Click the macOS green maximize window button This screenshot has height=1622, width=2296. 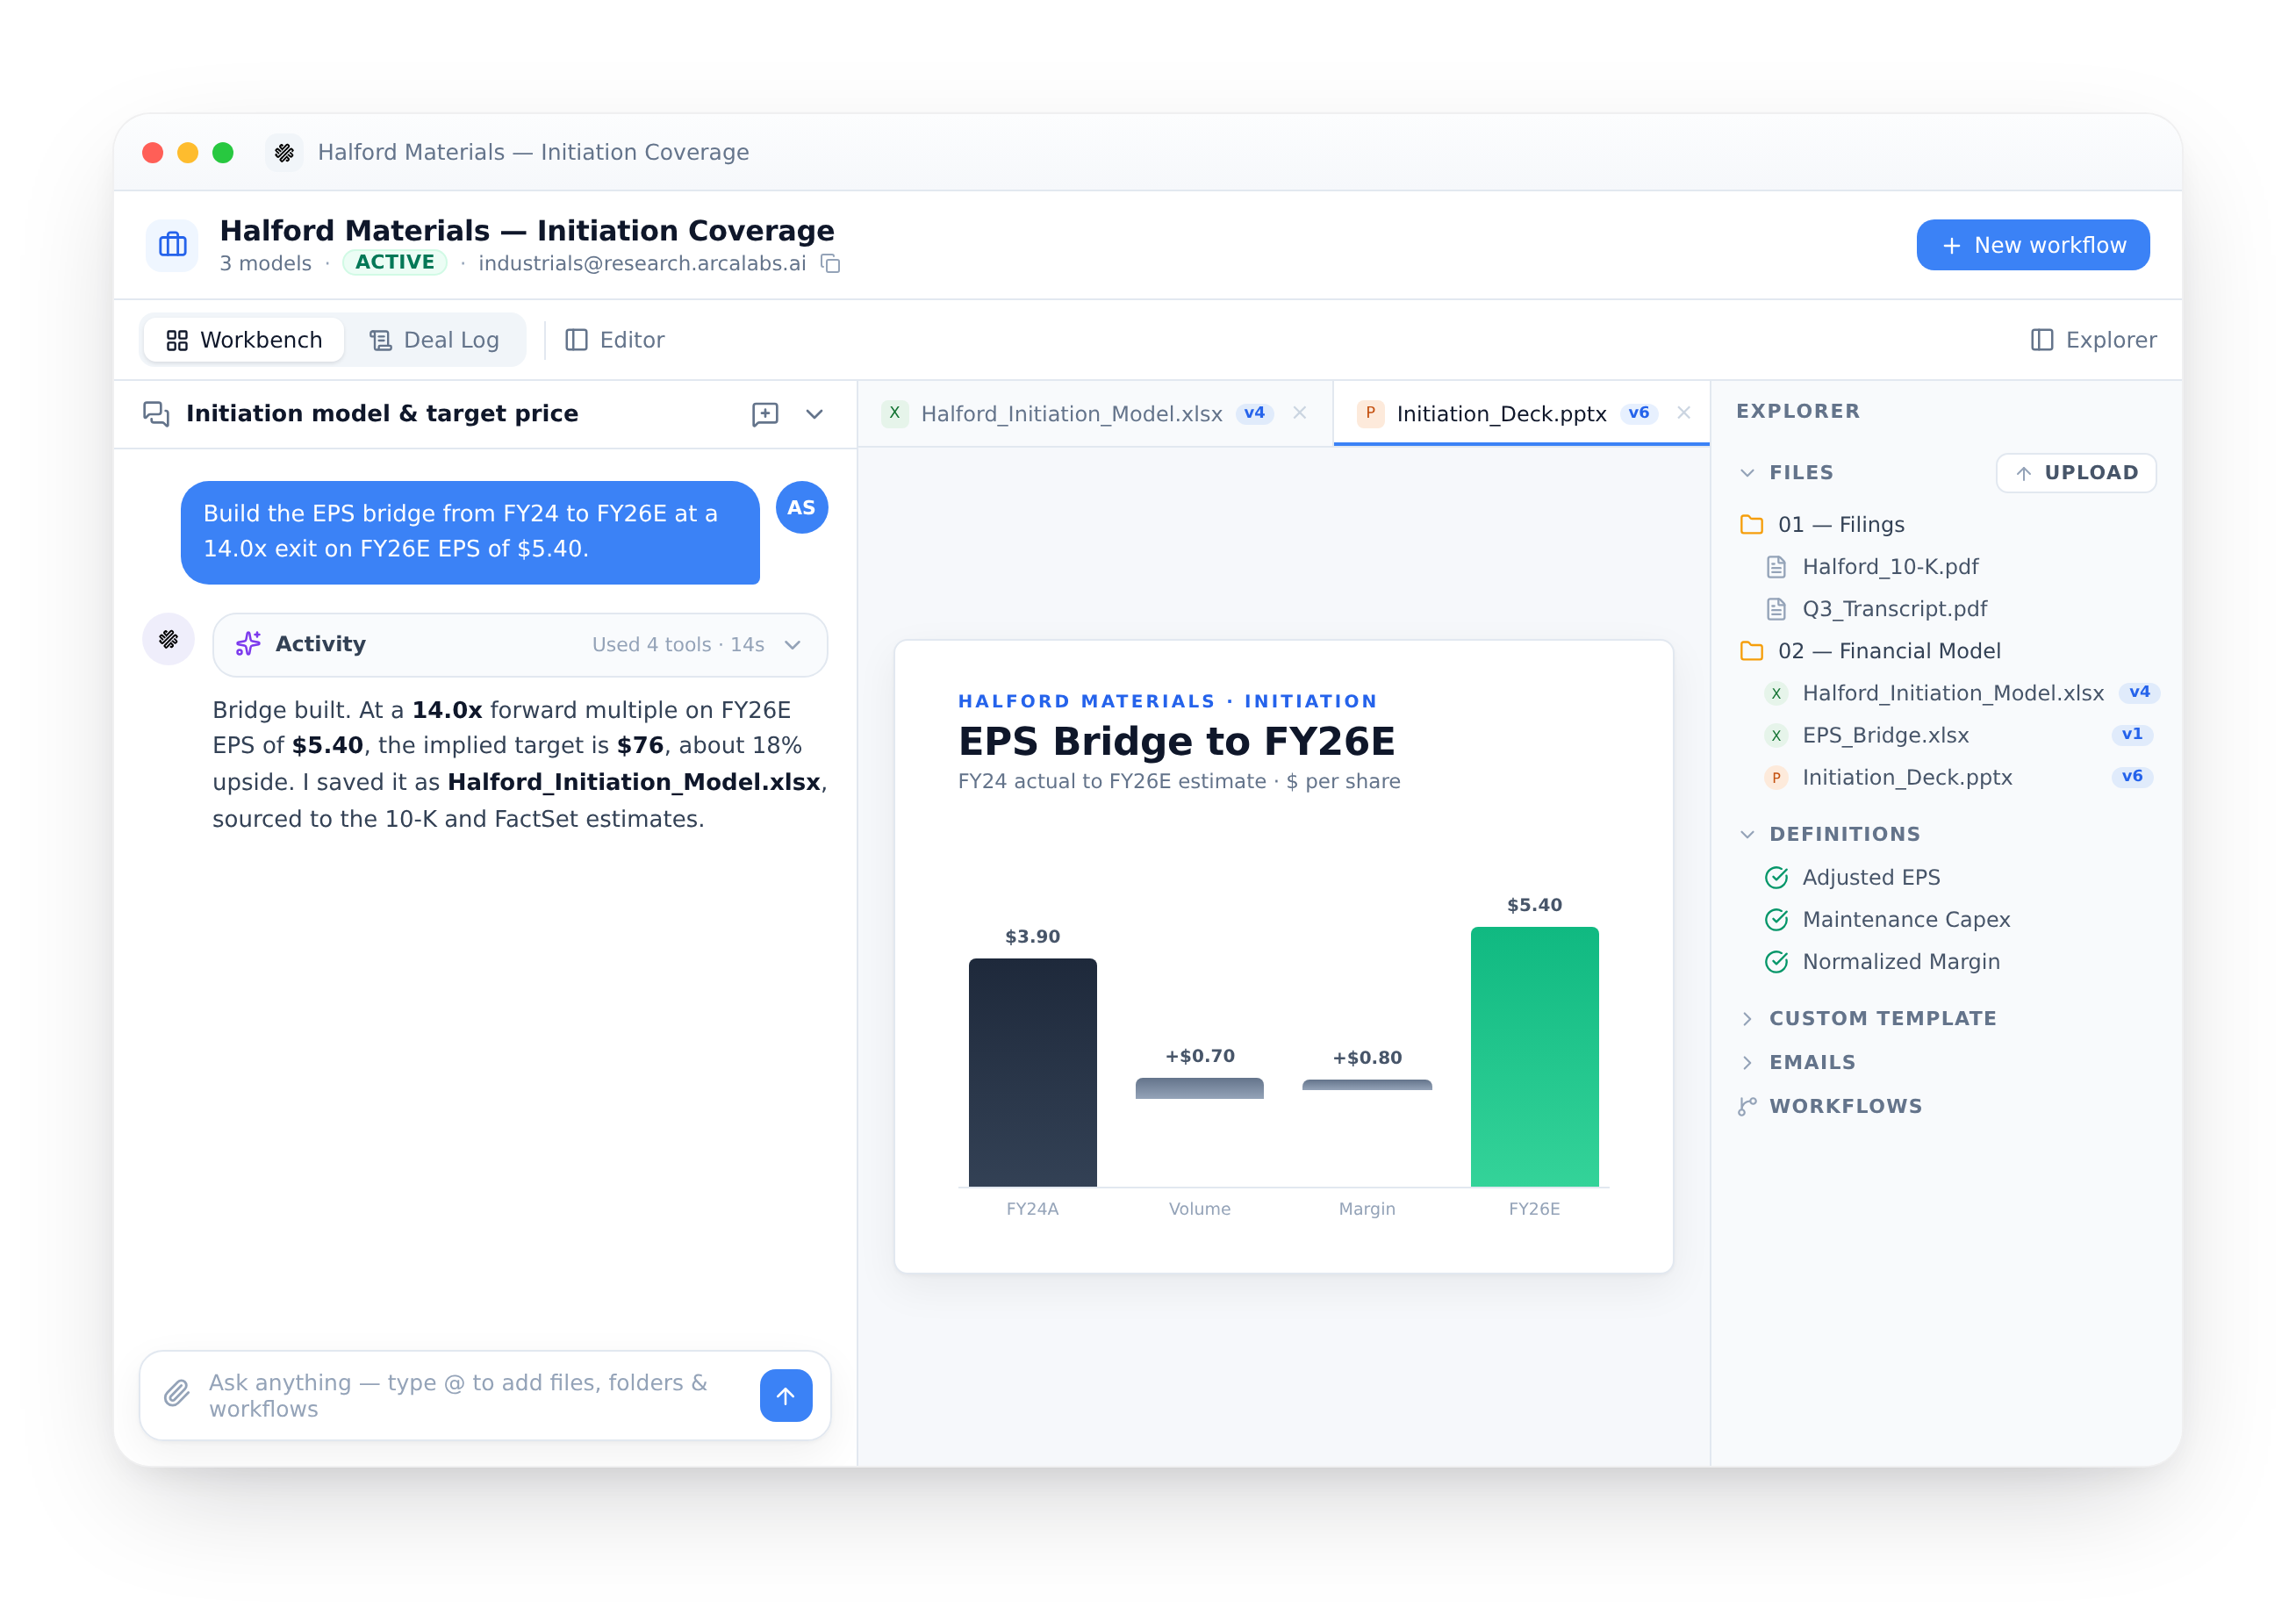tap(223, 152)
